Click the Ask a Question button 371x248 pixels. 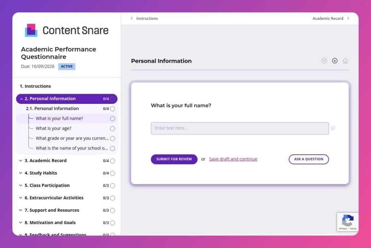coord(308,159)
